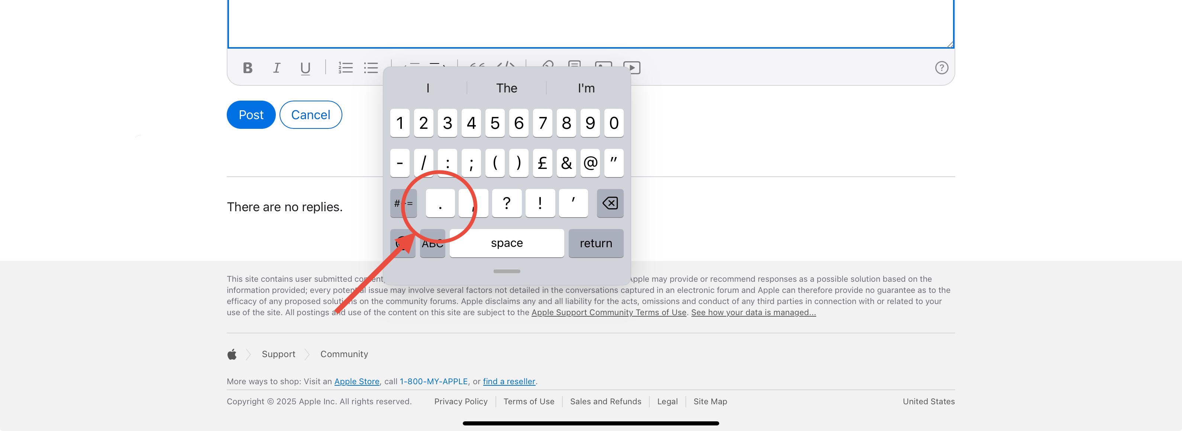Click the Apple logo in breadcrumb

[x=232, y=354]
